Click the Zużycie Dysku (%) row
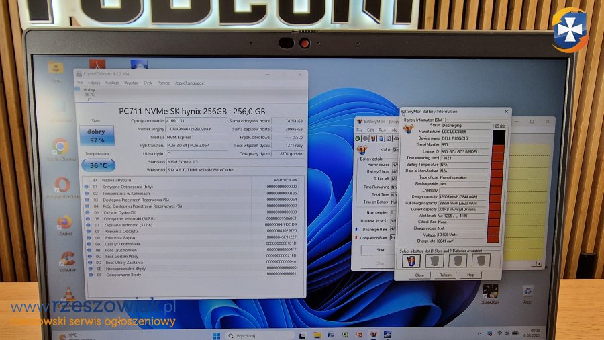 pyautogui.click(x=194, y=212)
